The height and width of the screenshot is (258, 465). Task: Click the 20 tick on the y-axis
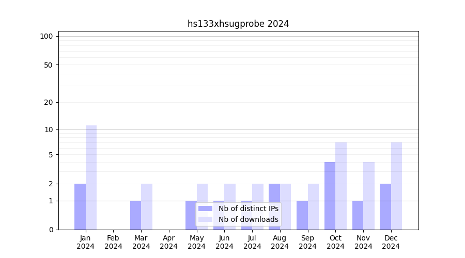[49, 102]
